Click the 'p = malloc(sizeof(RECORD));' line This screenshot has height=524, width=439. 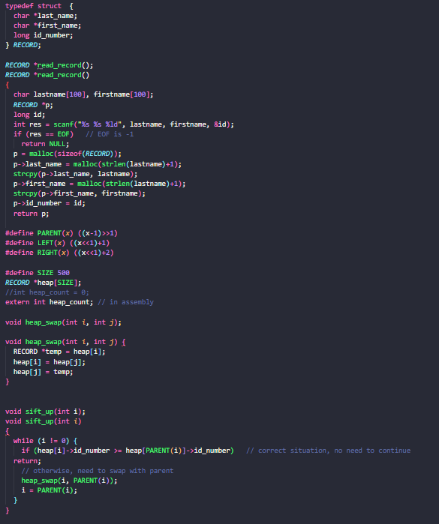pyautogui.click(x=68, y=154)
